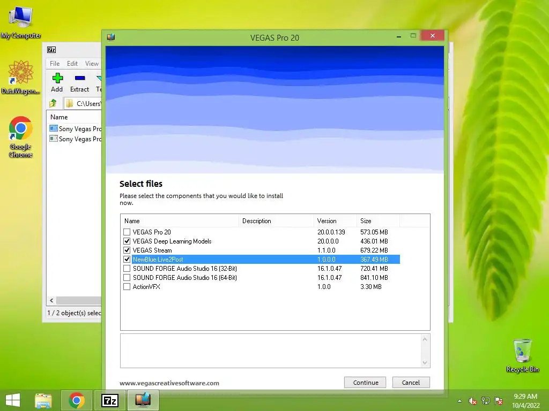The width and height of the screenshot is (549, 411).
Task: Click 7-Zip window title icon
Action: pyautogui.click(x=51, y=50)
